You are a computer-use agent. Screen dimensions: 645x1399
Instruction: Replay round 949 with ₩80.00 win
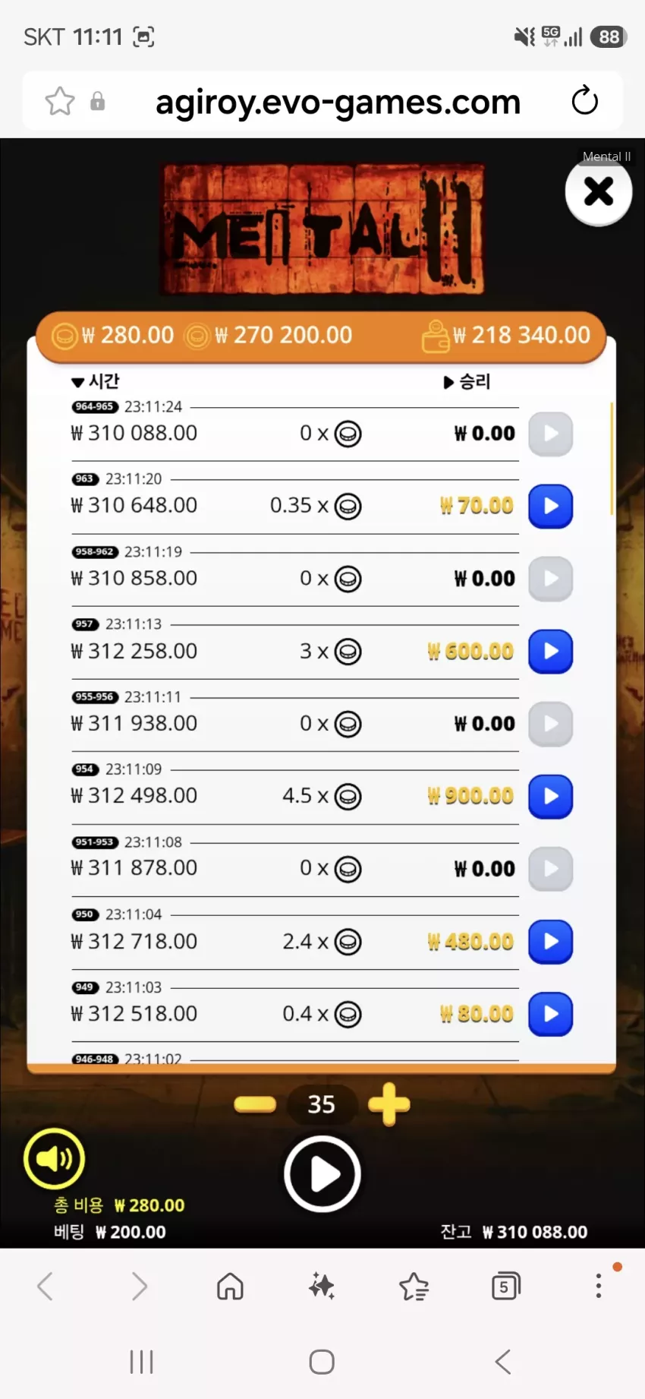pos(550,1014)
